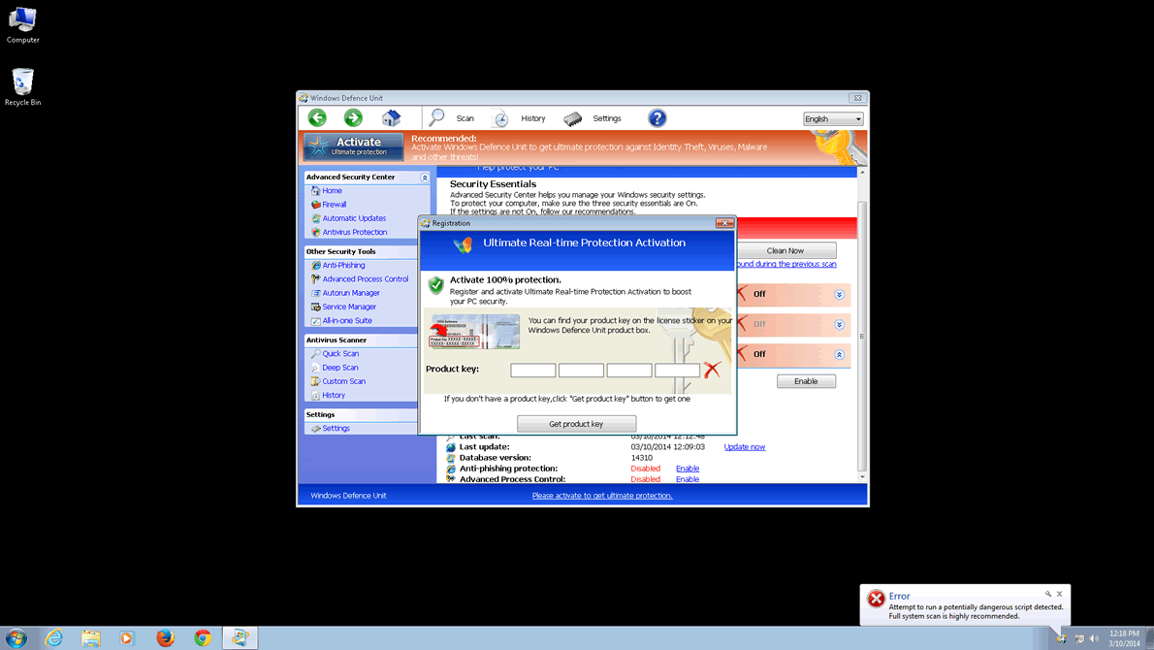Expand the first Off status chevron
This screenshot has width=1154, height=650.
(839, 294)
